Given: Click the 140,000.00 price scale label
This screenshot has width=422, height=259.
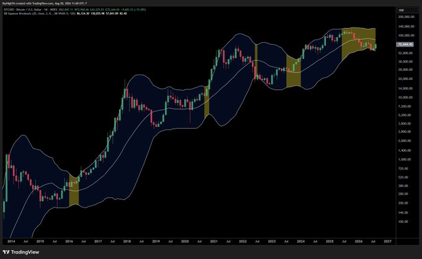Looking at the screenshot, I should 406,27.
